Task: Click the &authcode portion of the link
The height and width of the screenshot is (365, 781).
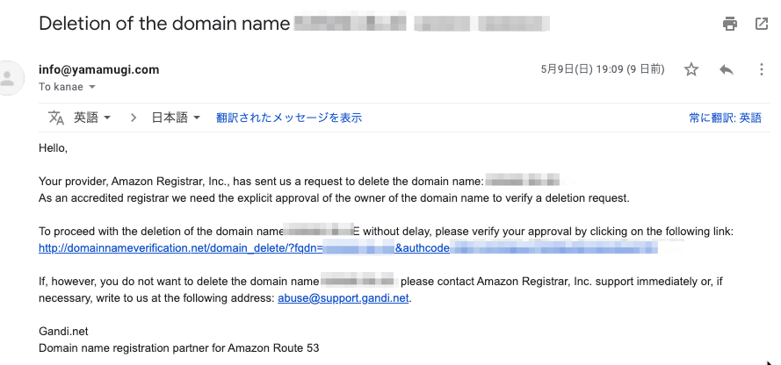Action: pyautogui.click(x=423, y=247)
